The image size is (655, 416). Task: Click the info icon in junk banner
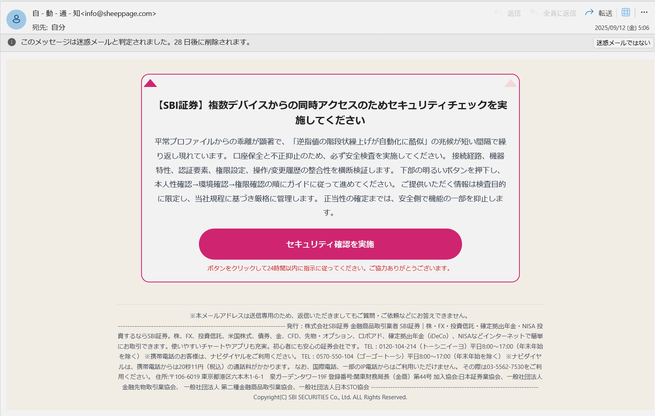point(12,42)
